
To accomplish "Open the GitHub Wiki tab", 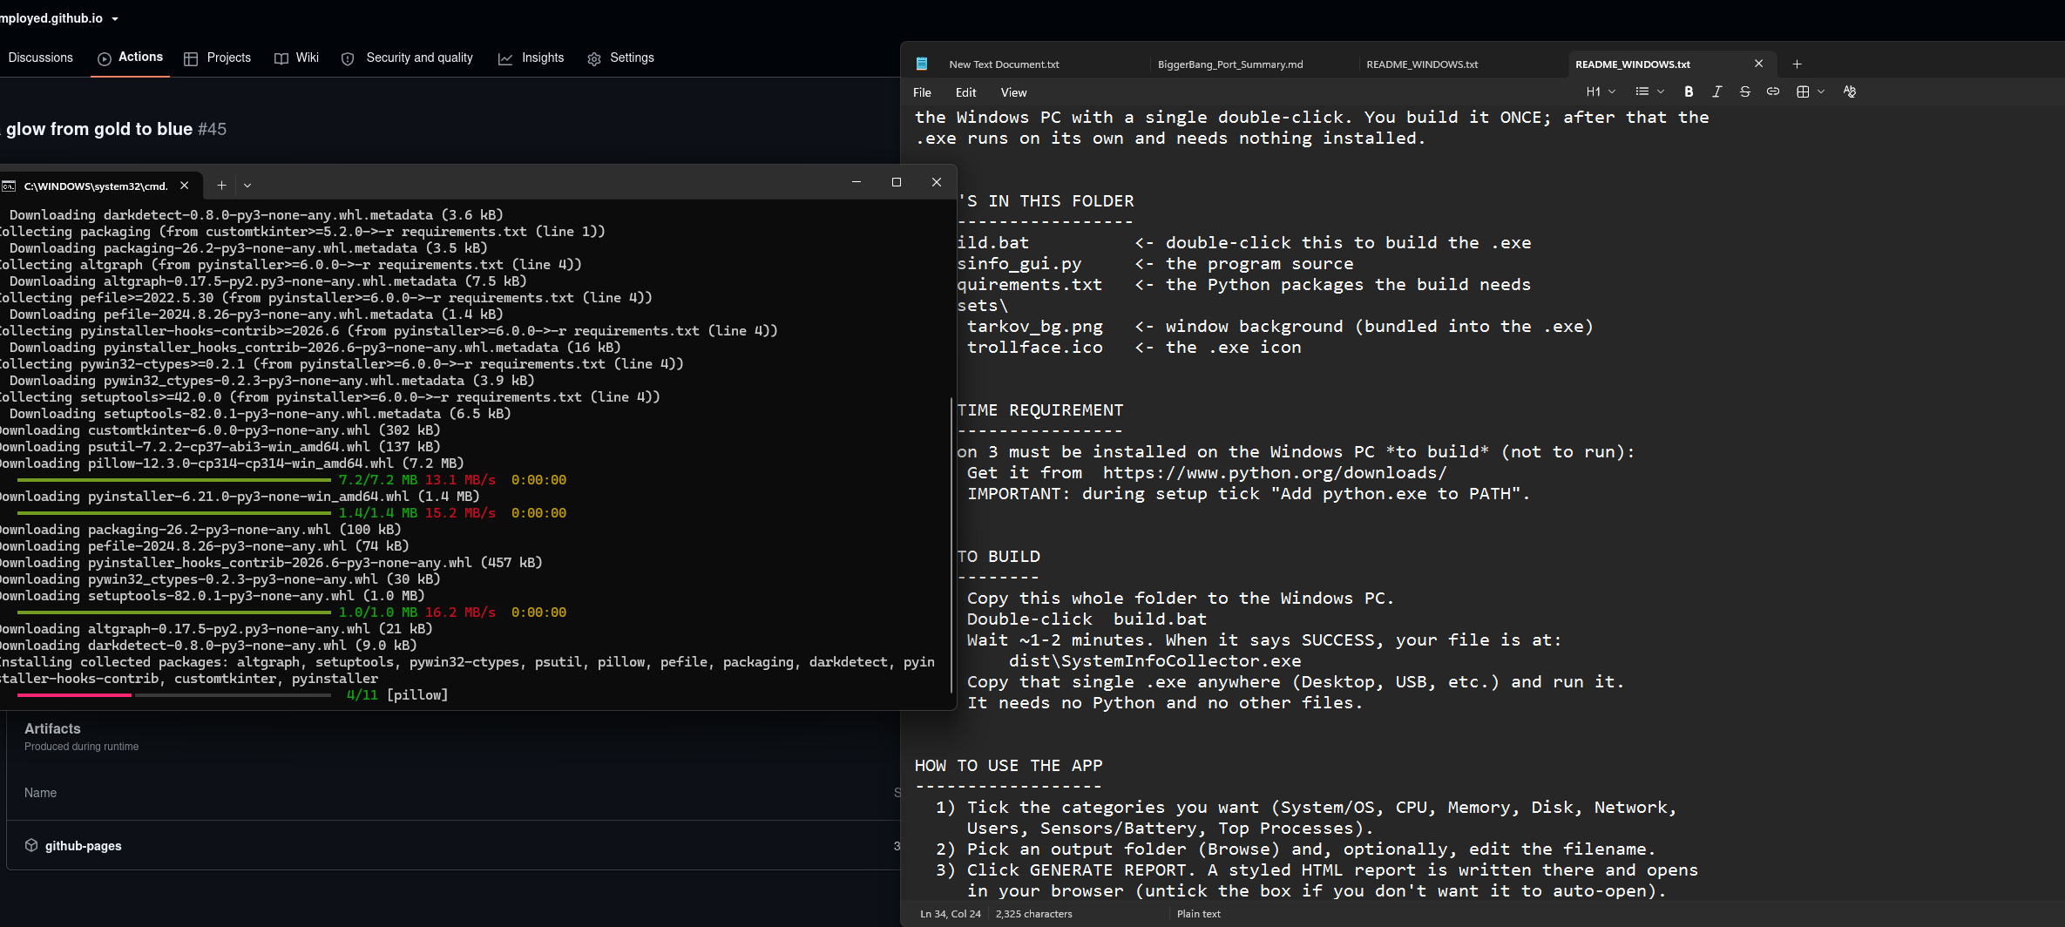I will point(296,58).
